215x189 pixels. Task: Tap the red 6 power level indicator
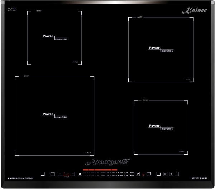pos(143,174)
